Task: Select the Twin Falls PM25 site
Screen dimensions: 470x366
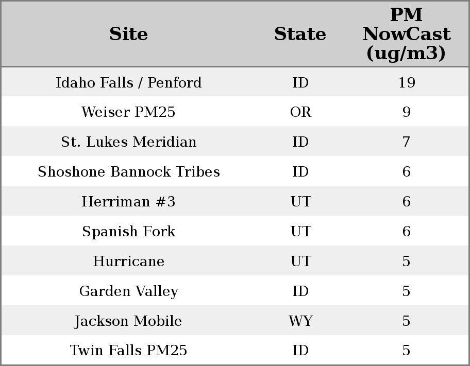Action: (x=128, y=351)
